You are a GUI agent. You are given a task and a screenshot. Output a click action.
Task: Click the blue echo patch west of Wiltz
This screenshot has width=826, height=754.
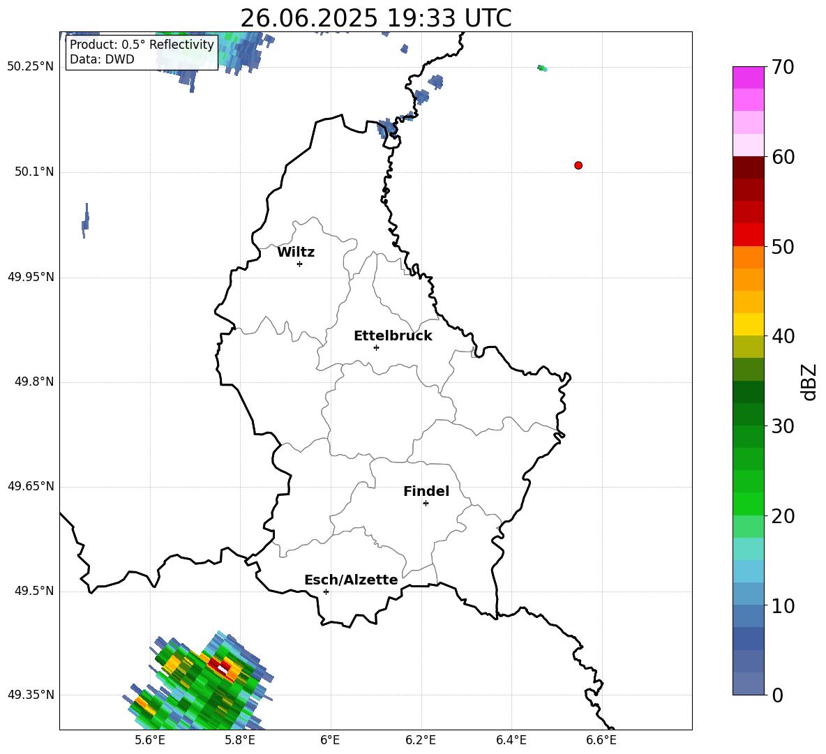(85, 220)
